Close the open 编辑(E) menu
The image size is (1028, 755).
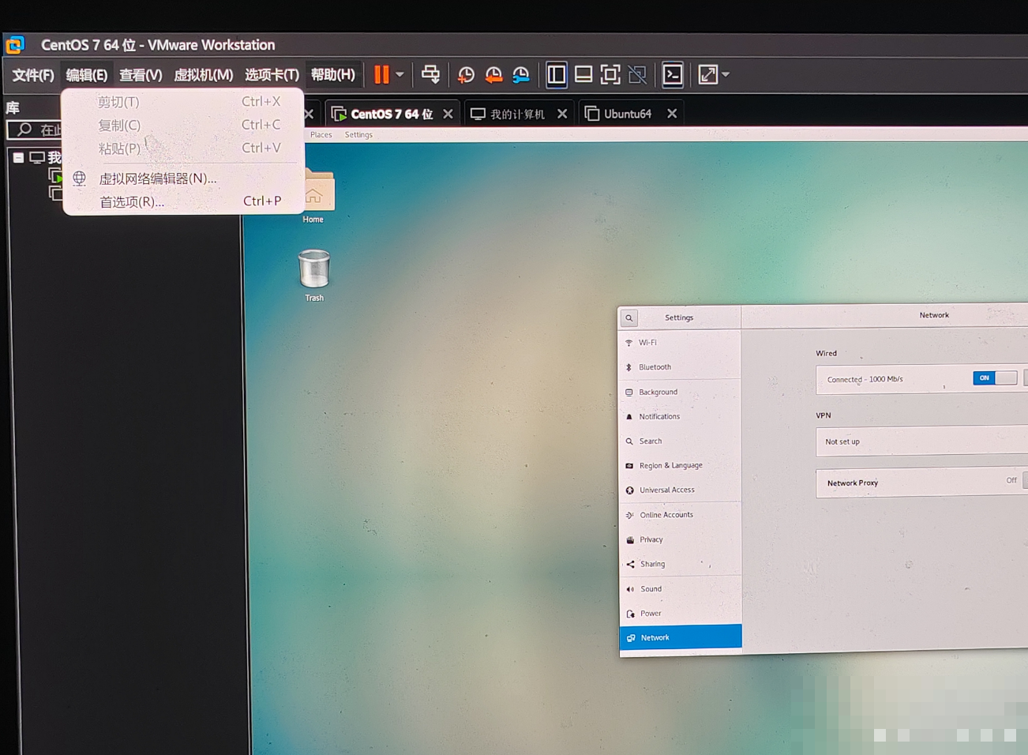pyautogui.click(x=86, y=75)
